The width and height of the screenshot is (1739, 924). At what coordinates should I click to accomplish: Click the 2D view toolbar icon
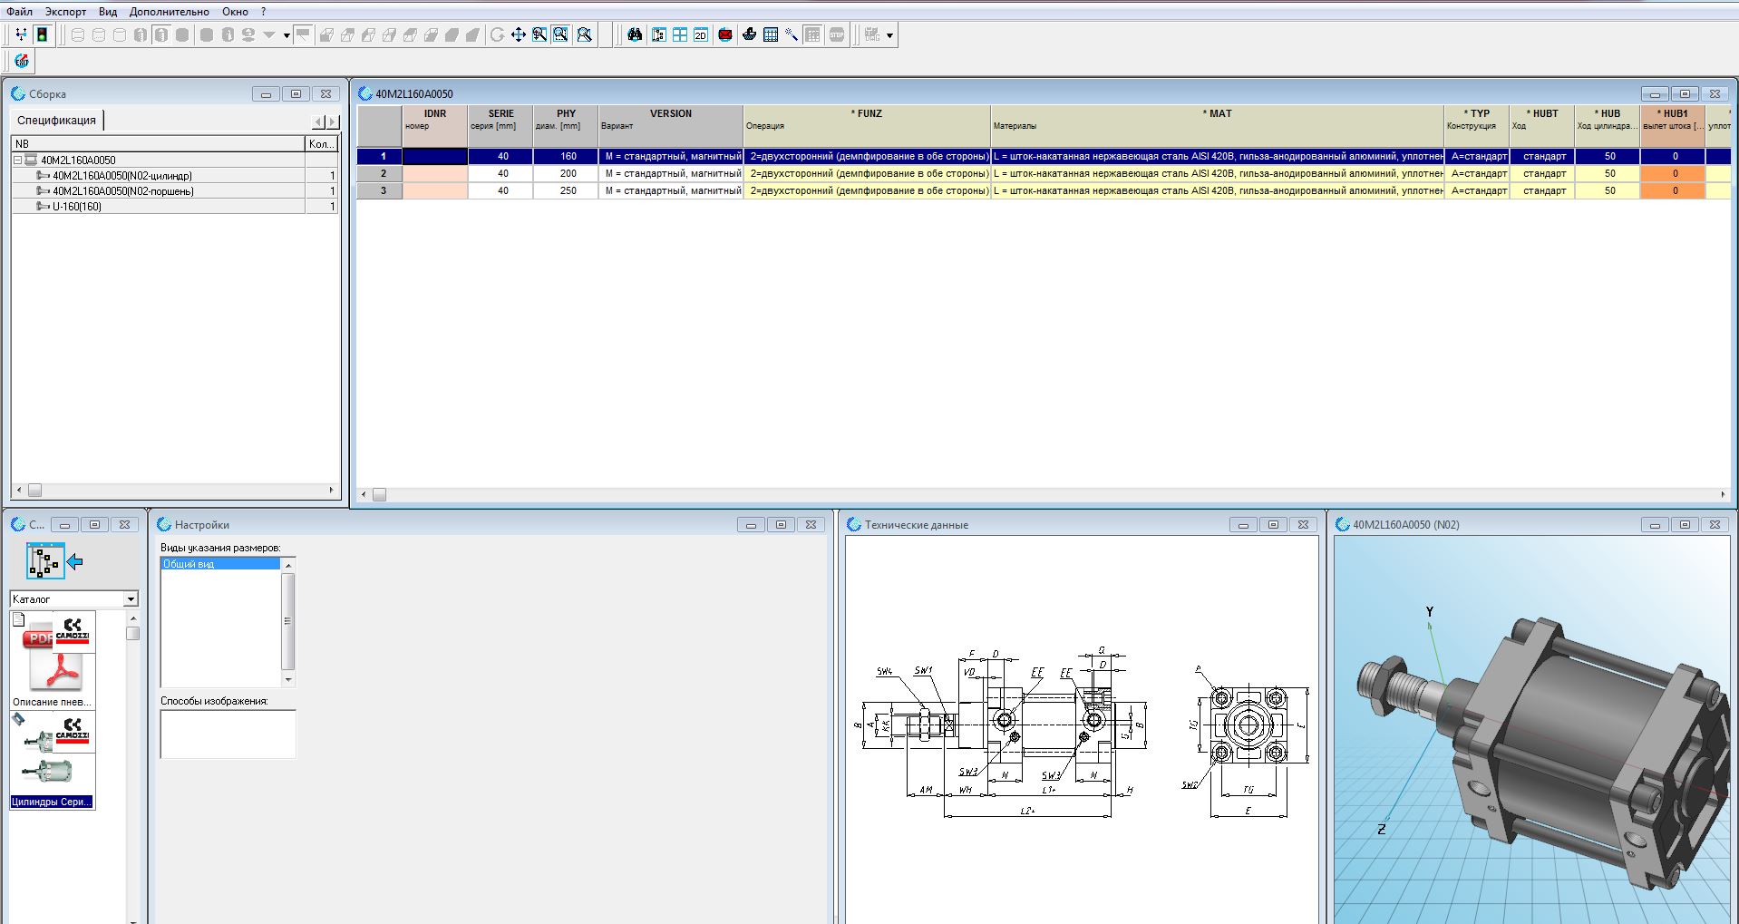tap(701, 35)
